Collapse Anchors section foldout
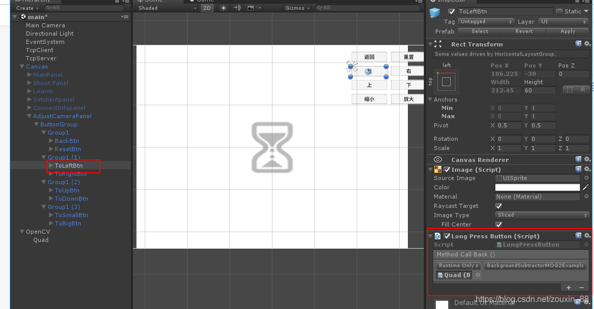 click(x=430, y=100)
